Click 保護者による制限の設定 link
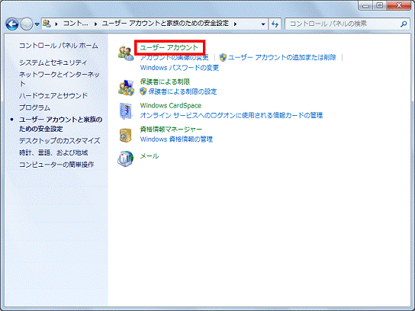Screen dimensions: 415x311 pos(182,91)
